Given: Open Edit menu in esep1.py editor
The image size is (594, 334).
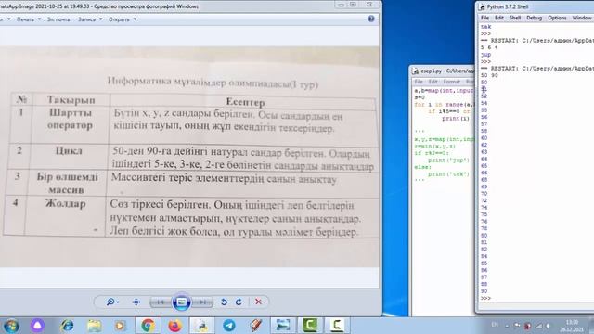Looking at the screenshot, I should click(x=433, y=82).
